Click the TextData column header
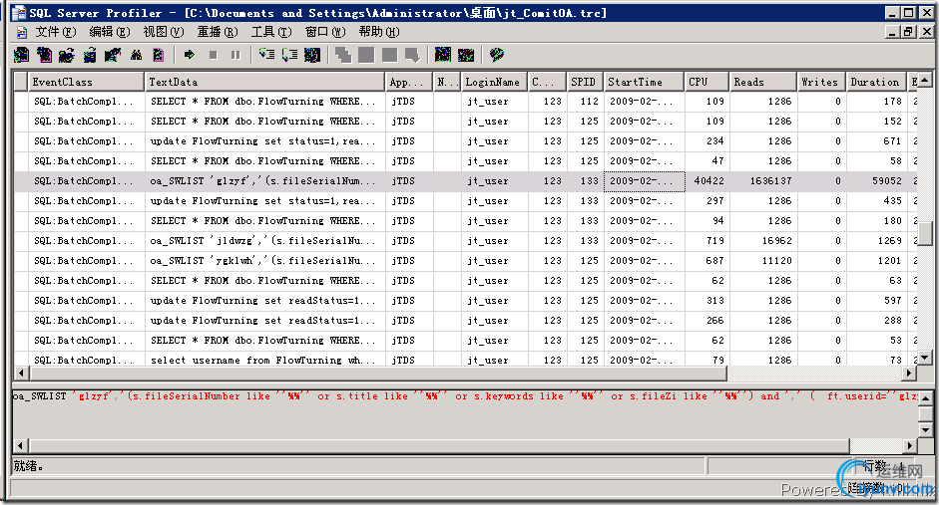Image resolution: width=939 pixels, height=505 pixels. click(x=264, y=82)
